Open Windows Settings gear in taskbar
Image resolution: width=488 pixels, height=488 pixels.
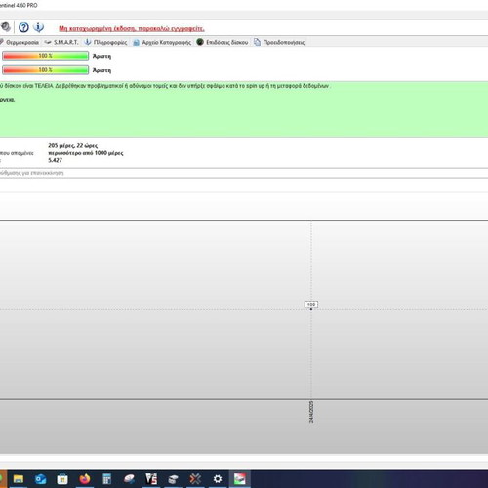[x=218, y=479]
